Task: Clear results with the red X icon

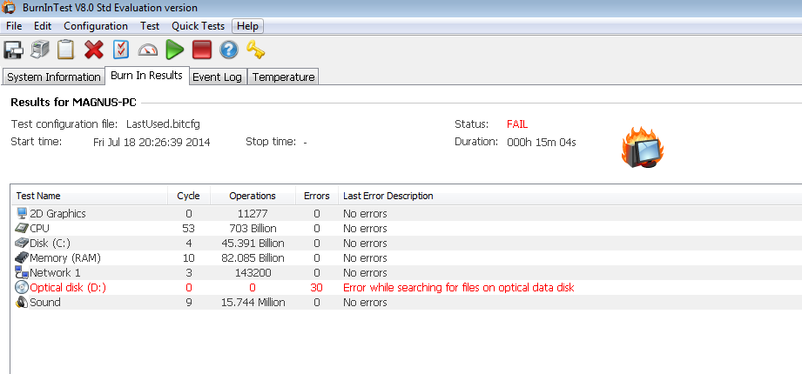Action: [94, 50]
